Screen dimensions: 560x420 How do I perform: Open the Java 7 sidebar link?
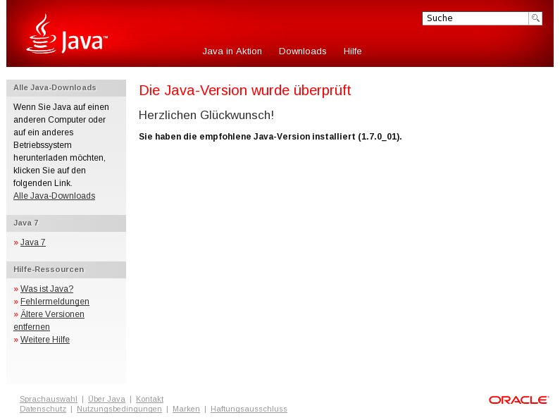(x=33, y=242)
